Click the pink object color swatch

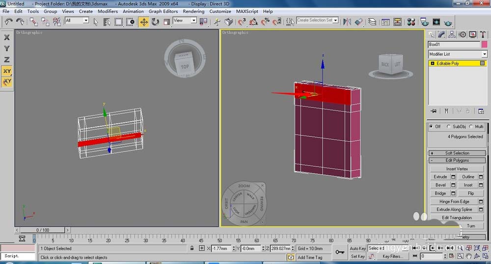[484, 44]
